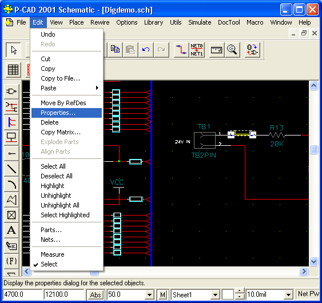Select the Place Text A tool
The width and height of the screenshot is (322, 303).
(11, 230)
